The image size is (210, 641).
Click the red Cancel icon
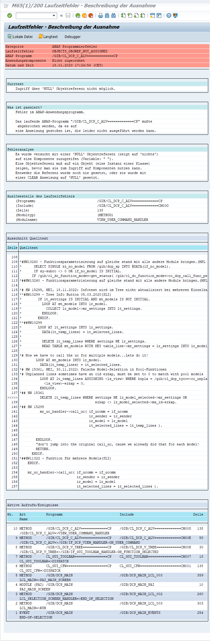click(x=91, y=15)
